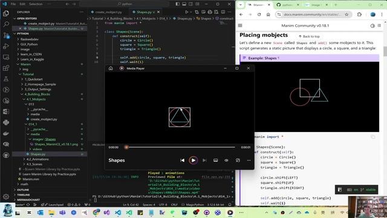
Task: Open the File menu in VS Code
Action: click(x=13, y=4)
